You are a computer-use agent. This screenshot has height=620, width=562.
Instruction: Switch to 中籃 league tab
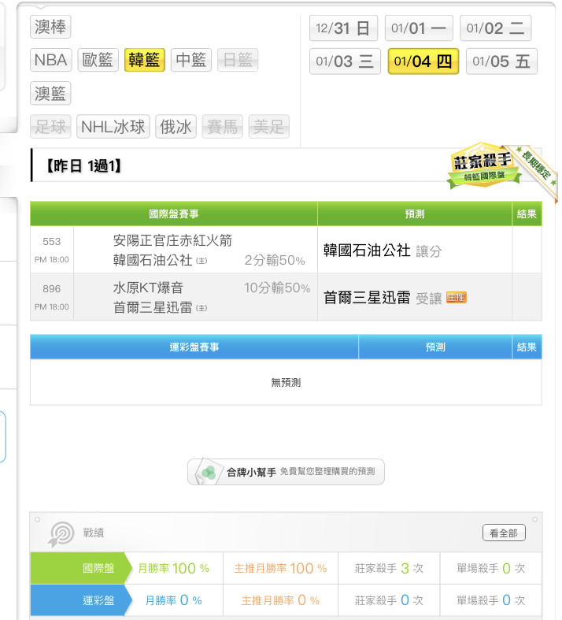tap(191, 60)
